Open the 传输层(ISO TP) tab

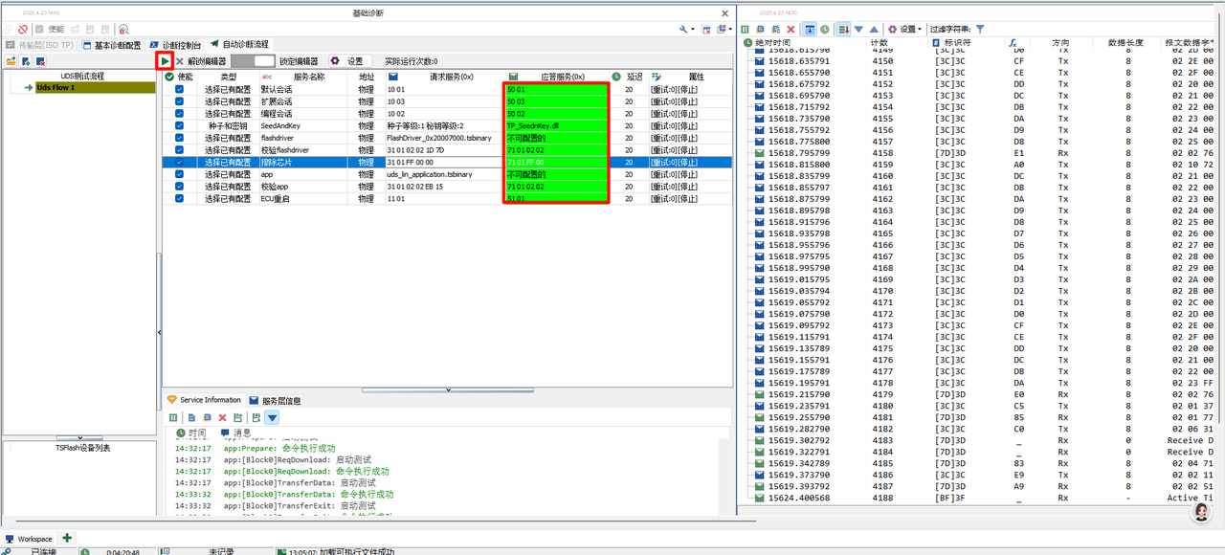coord(40,45)
